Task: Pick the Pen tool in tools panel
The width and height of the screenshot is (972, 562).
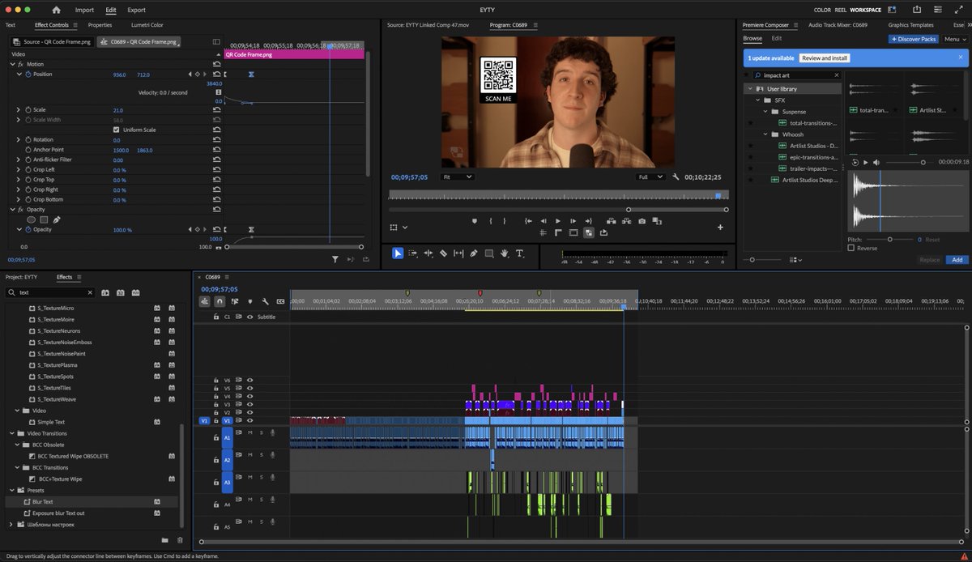Action: click(x=474, y=253)
